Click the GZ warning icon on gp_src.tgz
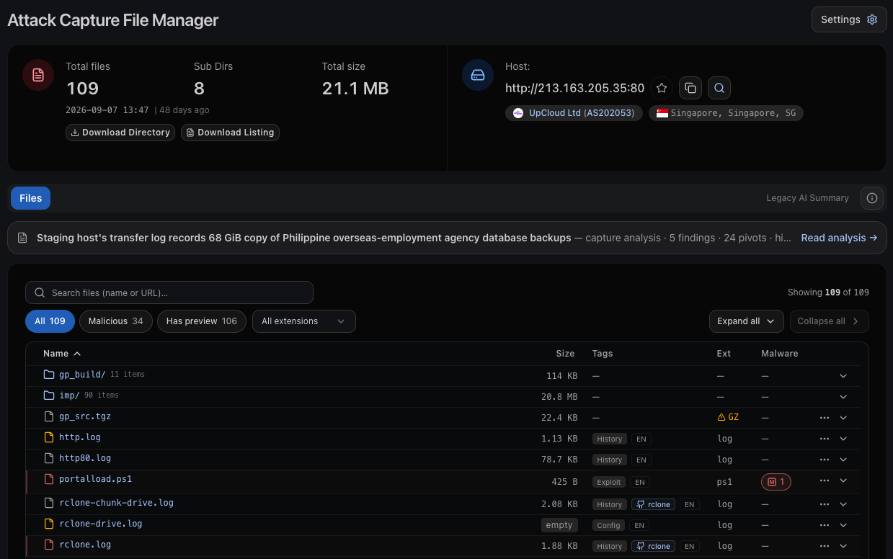893x559 pixels. click(x=721, y=417)
